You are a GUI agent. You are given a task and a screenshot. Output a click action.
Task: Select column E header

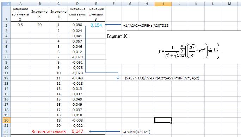(96, 4)
